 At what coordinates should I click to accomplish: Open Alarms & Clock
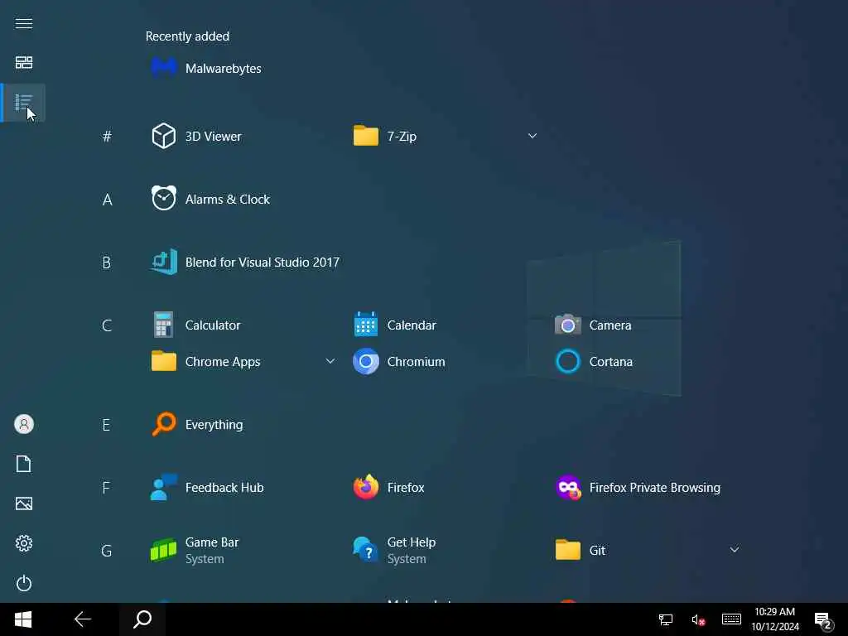(210, 199)
